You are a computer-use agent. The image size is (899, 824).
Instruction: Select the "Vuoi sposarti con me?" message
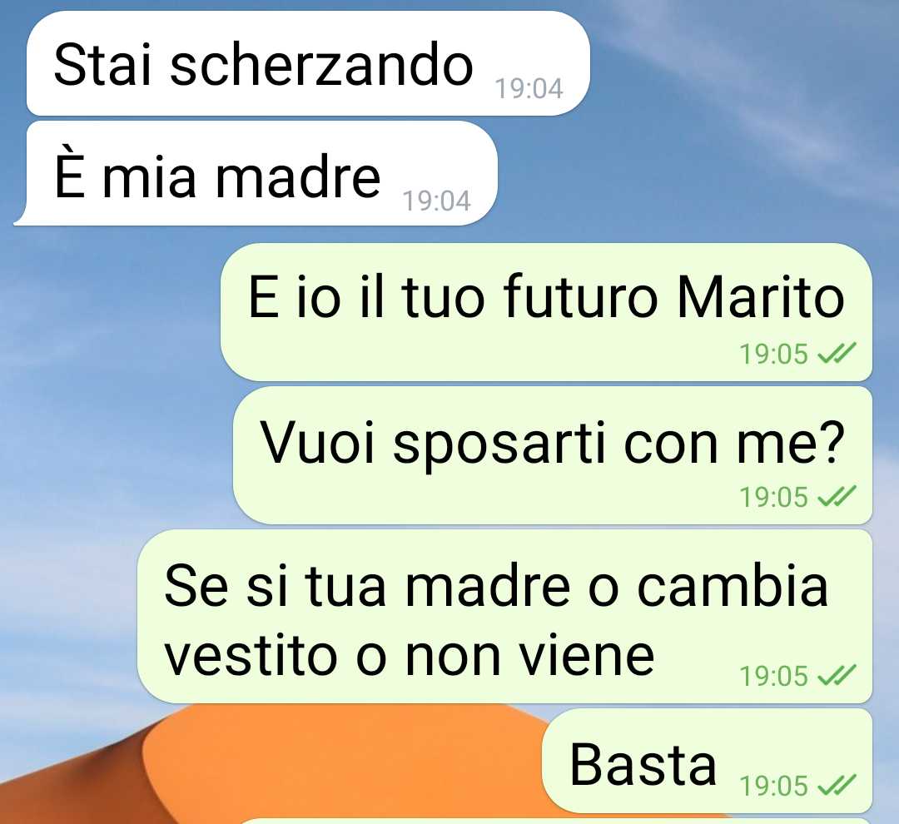click(552, 455)
